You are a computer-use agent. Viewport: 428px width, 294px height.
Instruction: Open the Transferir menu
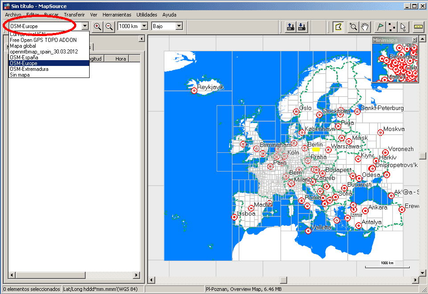(x=74, y=15)
